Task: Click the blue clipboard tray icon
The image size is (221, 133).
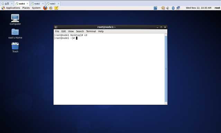Action: (x=155, y=8)
